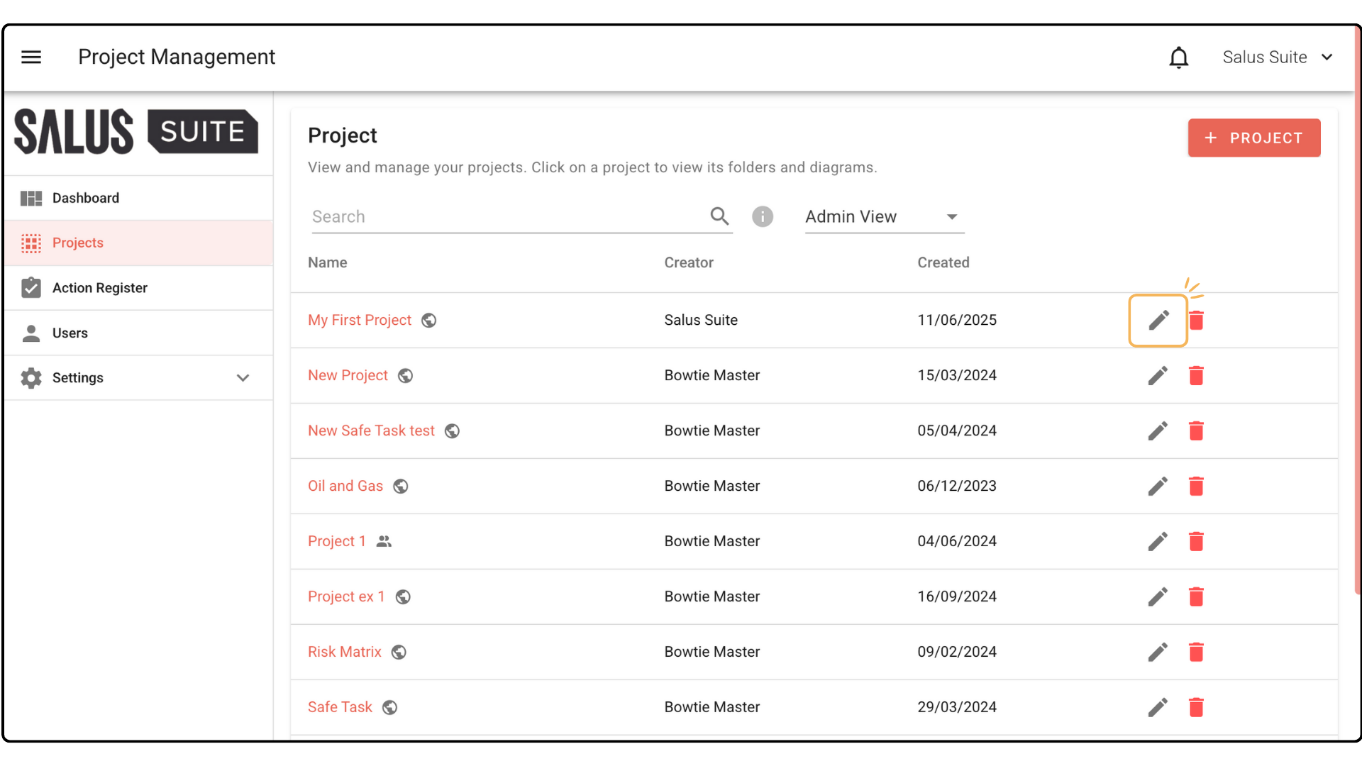Open the Project ex 1 link
This screenshot has width=1362, height=766.
click(346, 597)
